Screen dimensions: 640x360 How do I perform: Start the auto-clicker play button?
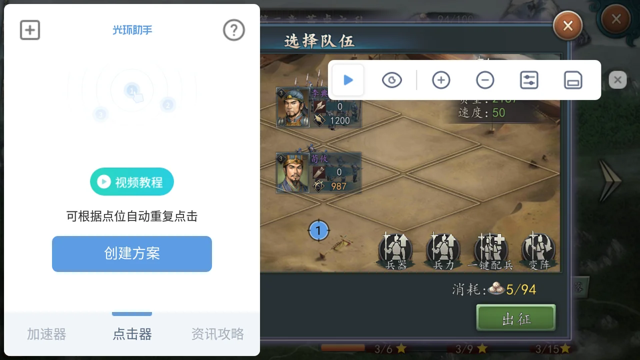348,80
